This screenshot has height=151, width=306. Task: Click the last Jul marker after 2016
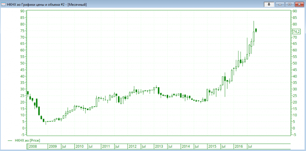[x=250, y=147]
